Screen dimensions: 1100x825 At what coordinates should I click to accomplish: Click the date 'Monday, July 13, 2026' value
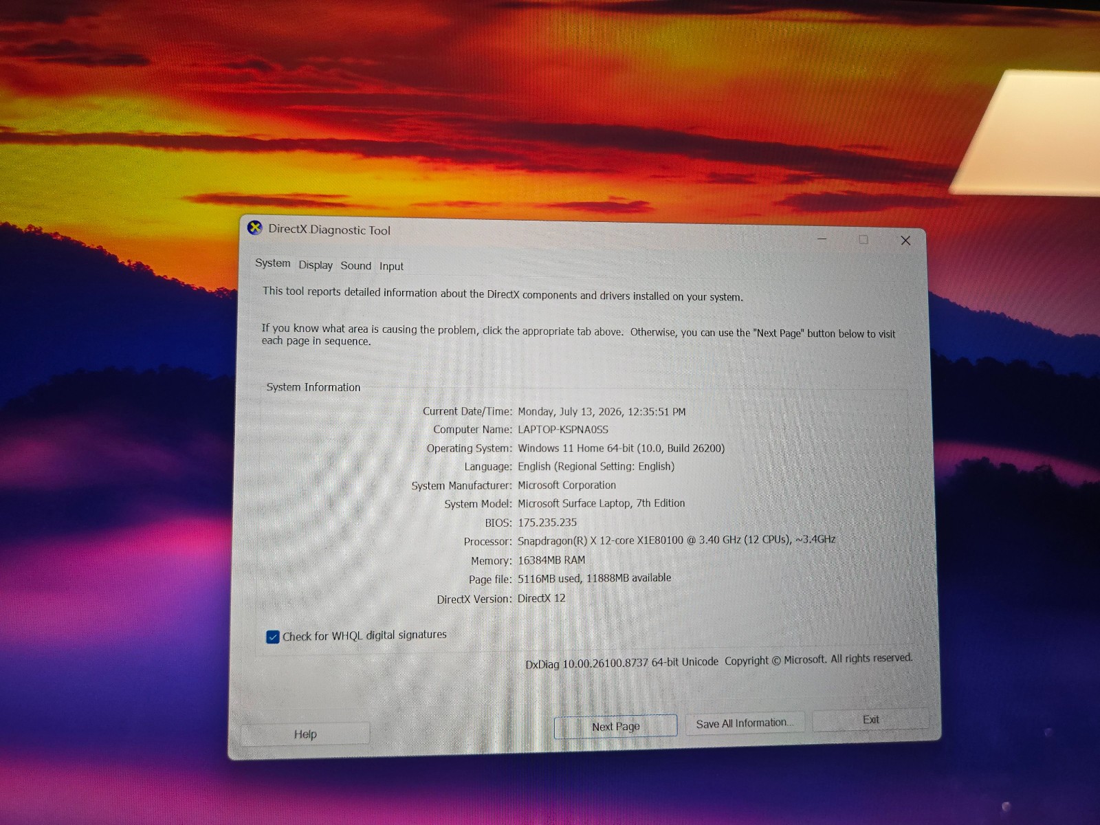(x=570, y=412)
